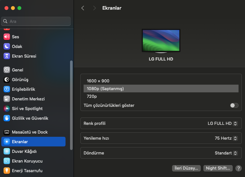The width and height of the screenshot is (245, 177).
Task: Click the Ekran Süresi hourglass icon
Action: click(x=7, y=56)
